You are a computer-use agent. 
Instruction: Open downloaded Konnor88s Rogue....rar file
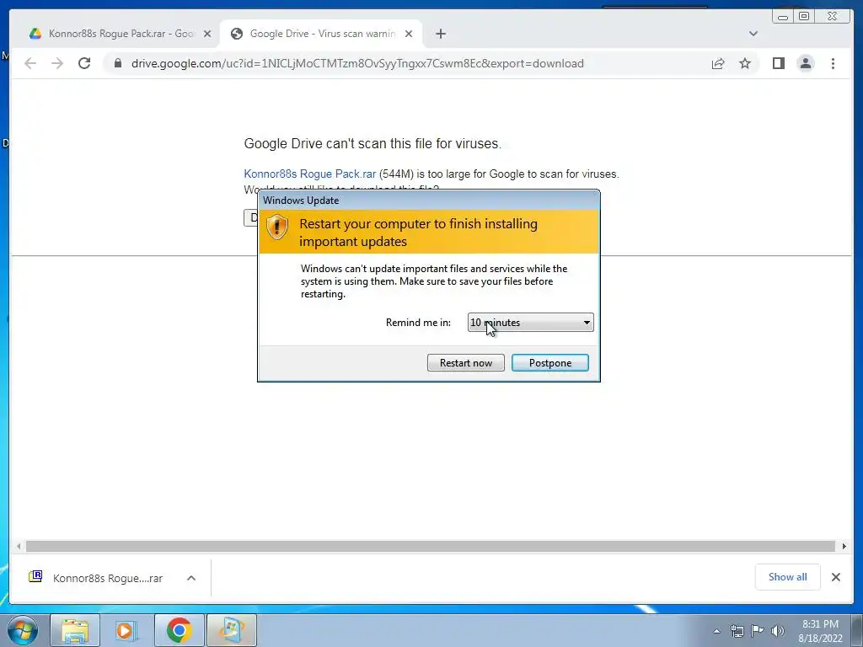point(107,578)
